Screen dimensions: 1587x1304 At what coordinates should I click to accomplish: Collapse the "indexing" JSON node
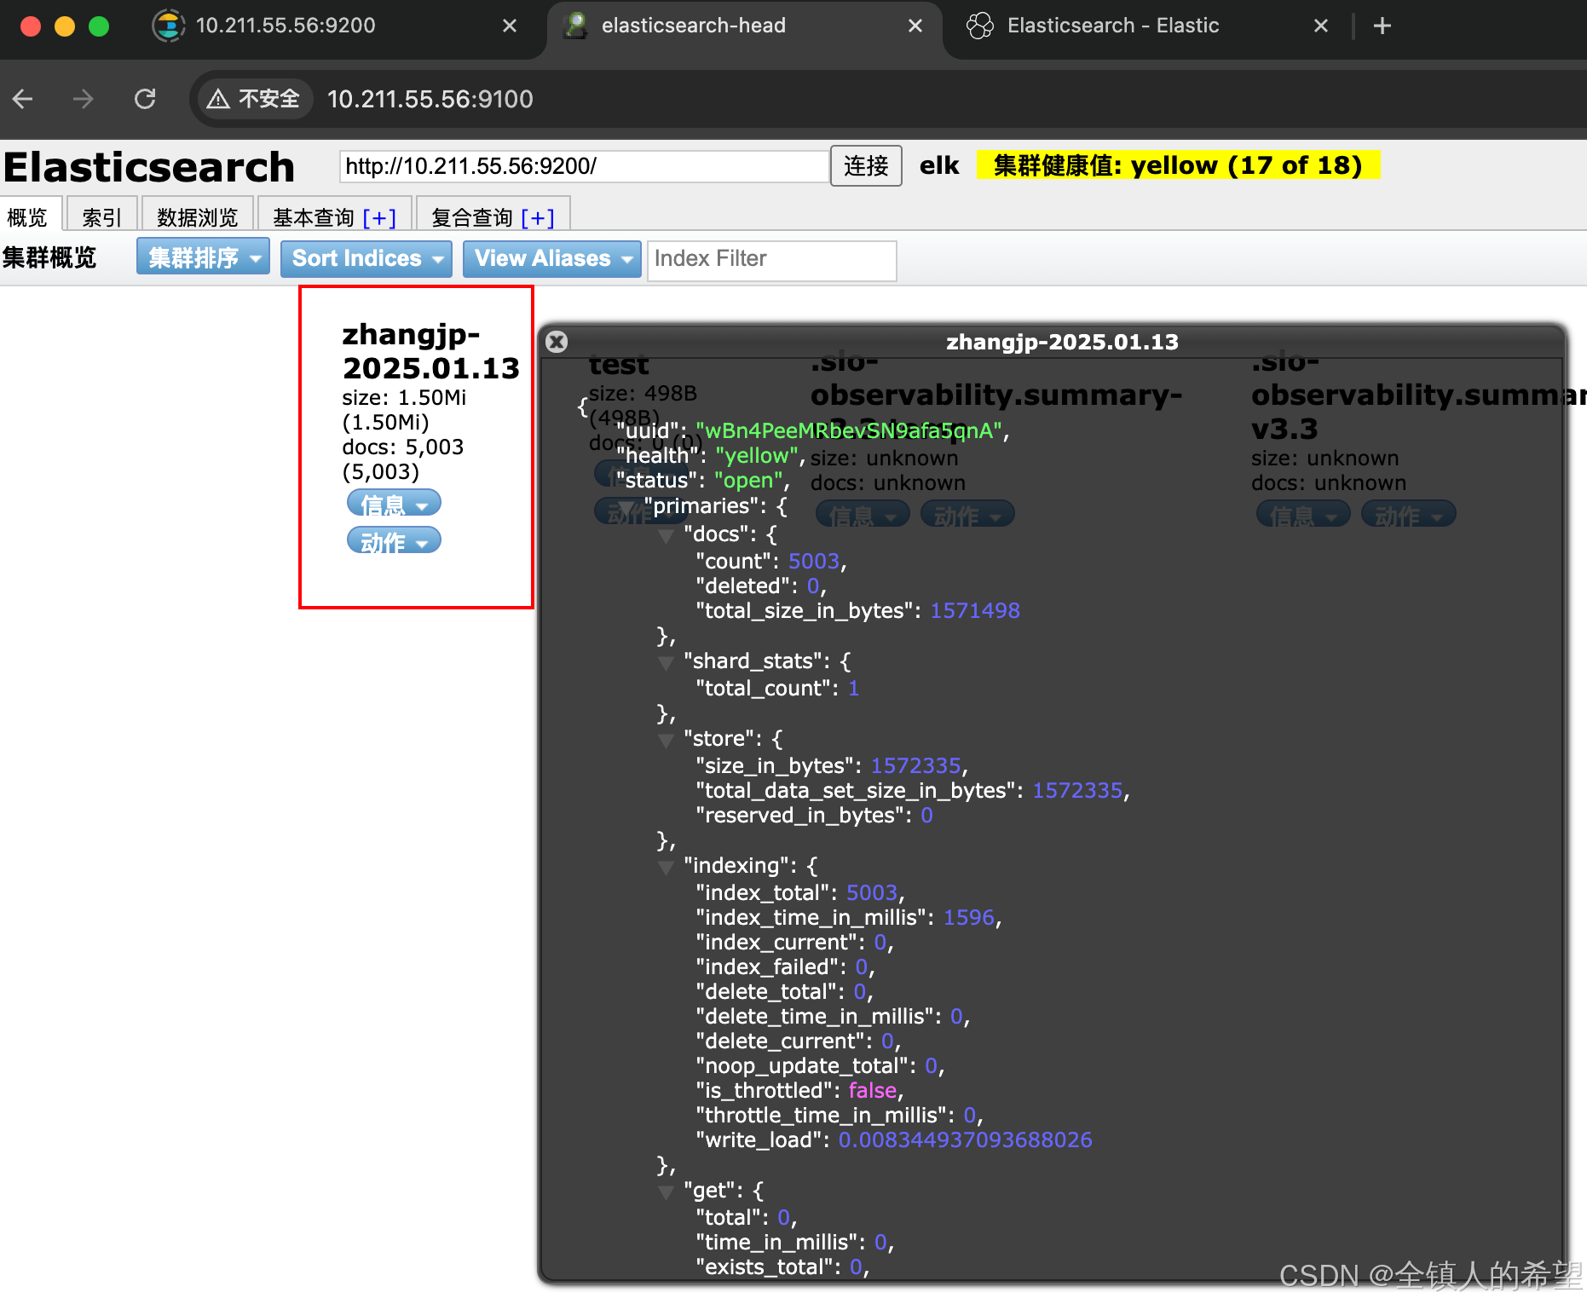pos(666,868)
